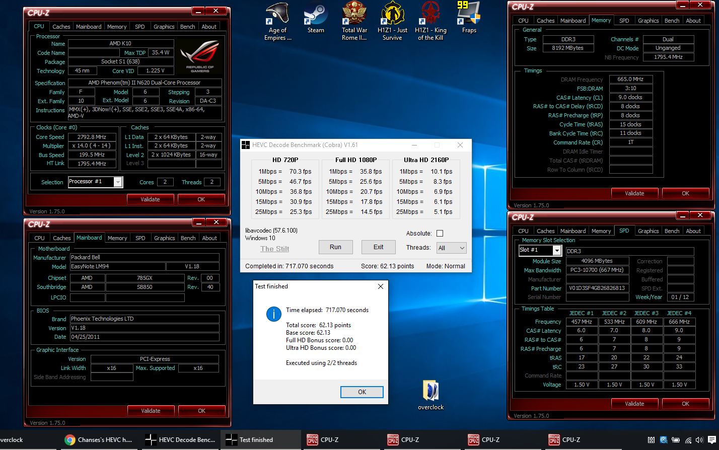
Task: Open Memory tab in bottom-left CPU-Z window
Action: tap(117, 238)
